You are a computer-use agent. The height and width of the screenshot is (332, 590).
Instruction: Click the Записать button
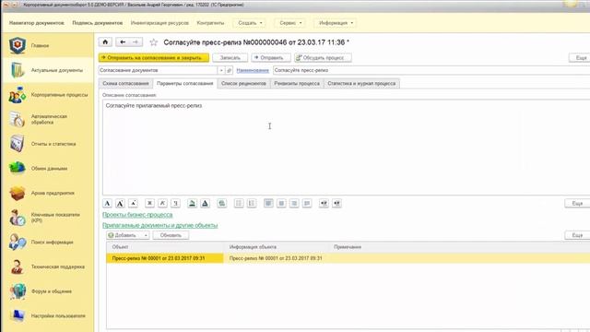pos(230,58)
